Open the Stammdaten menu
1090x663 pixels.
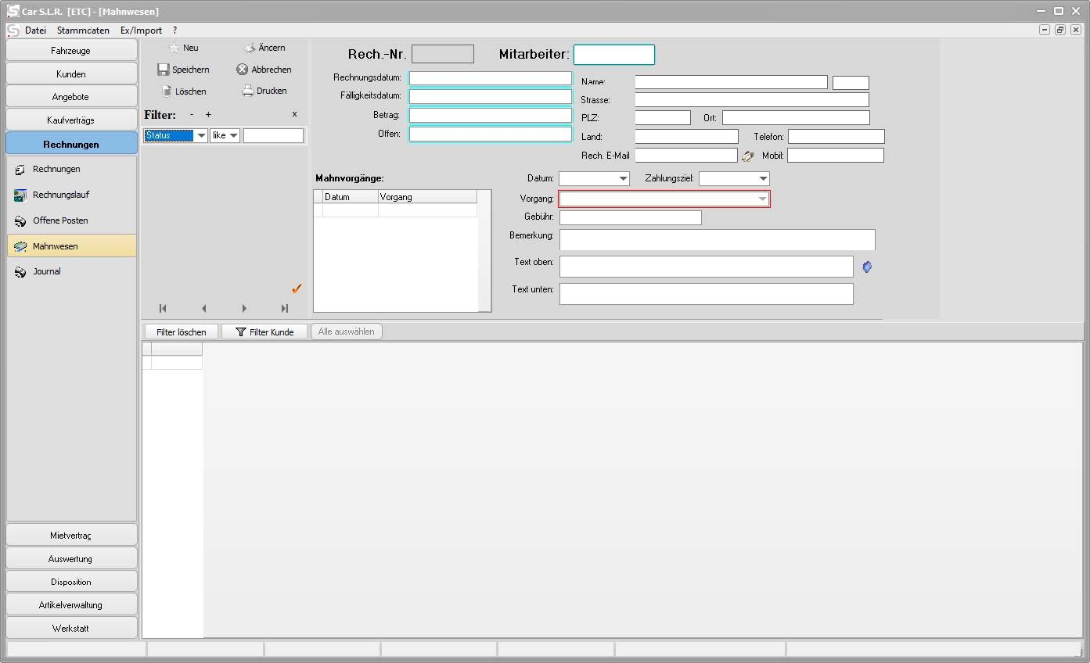pos(83,30)
